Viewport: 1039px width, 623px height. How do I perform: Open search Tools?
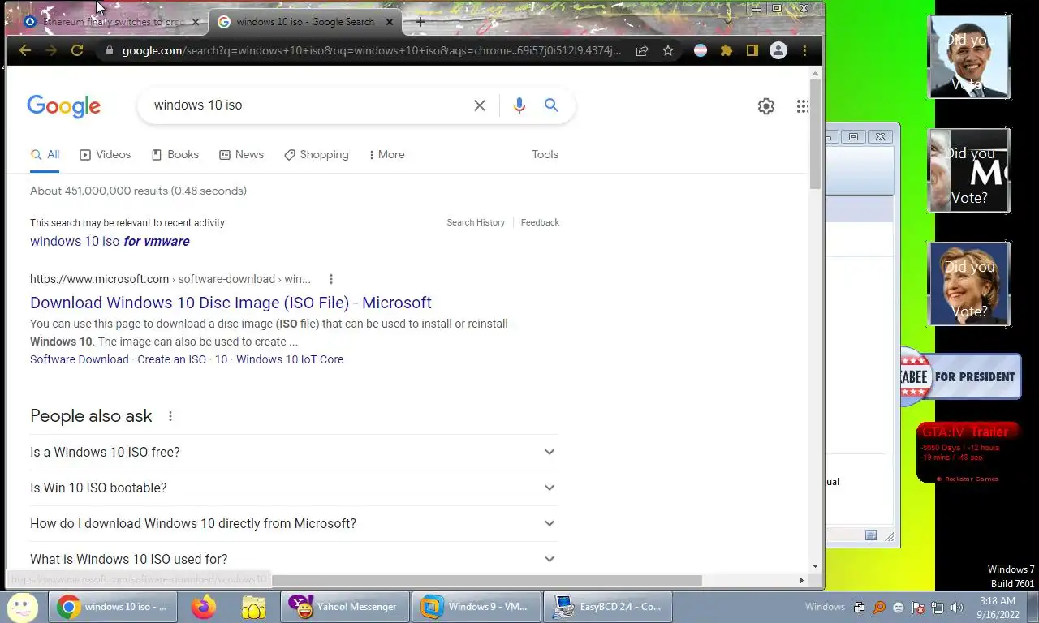coord(545,154)
